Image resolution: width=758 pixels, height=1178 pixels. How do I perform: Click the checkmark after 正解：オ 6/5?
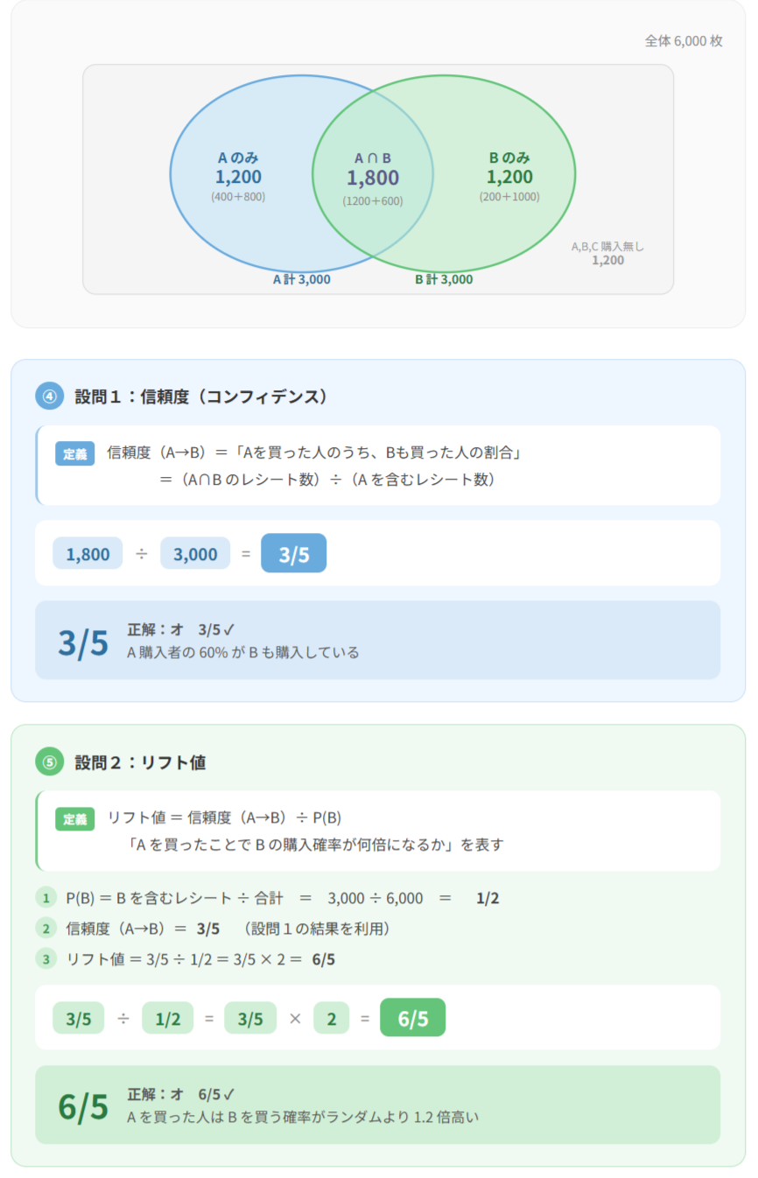coord(229,1094)
